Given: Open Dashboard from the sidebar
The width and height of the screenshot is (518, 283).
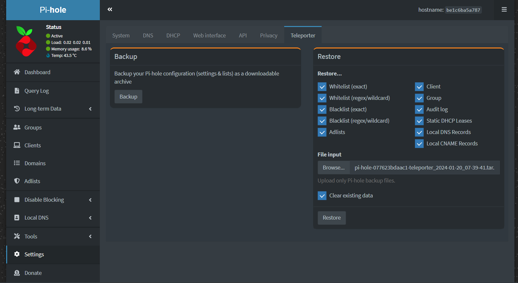Looking at the screenshot, I should 53,72.
